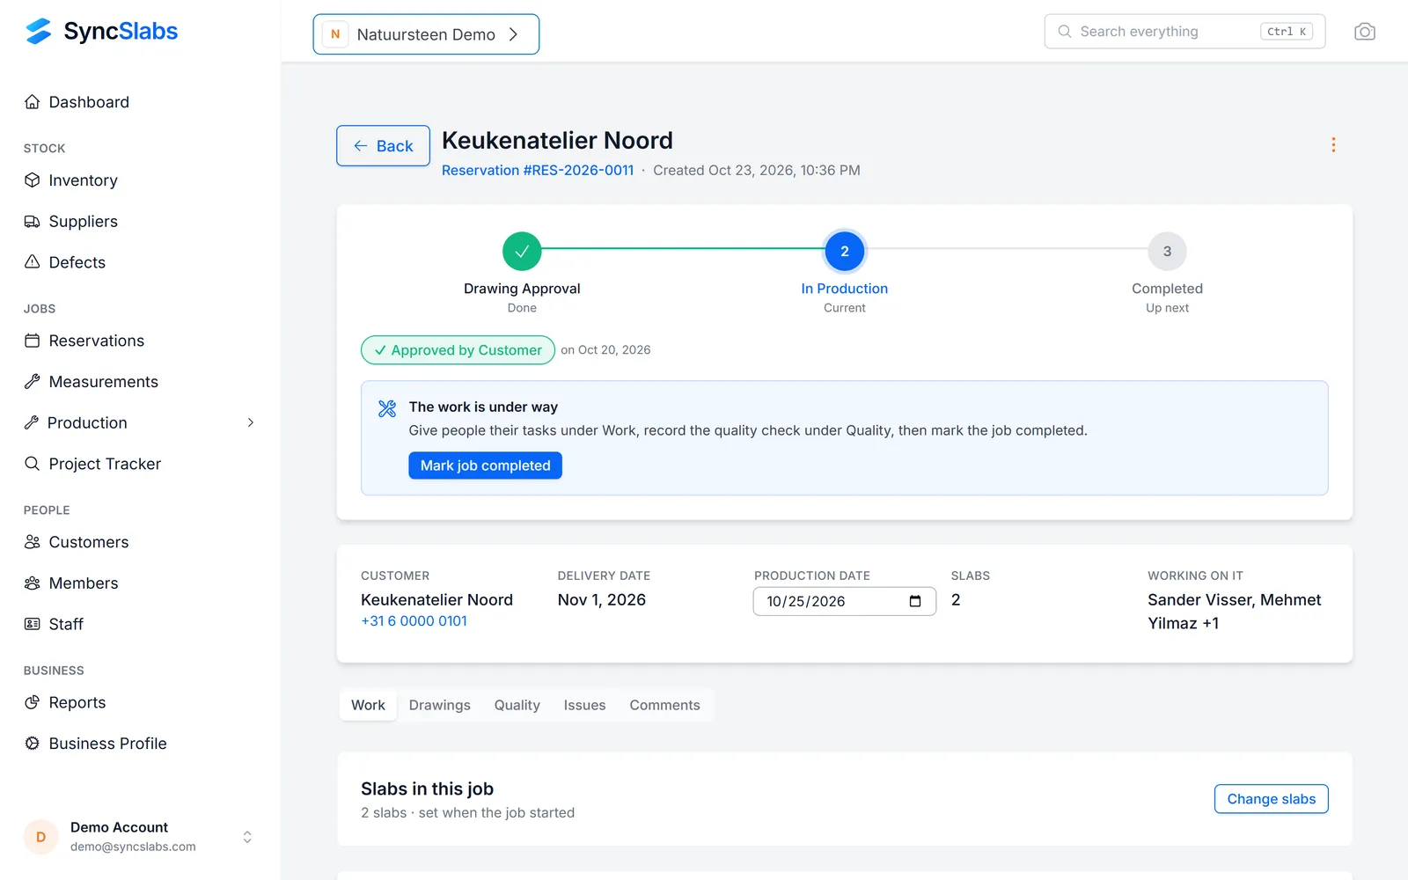Focus the Search everything field
The width and height of the screenshot is (1408, 880).
pos(1184,32)
